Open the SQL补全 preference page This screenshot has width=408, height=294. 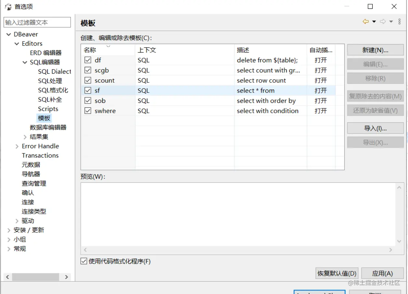tap(50, 100)
